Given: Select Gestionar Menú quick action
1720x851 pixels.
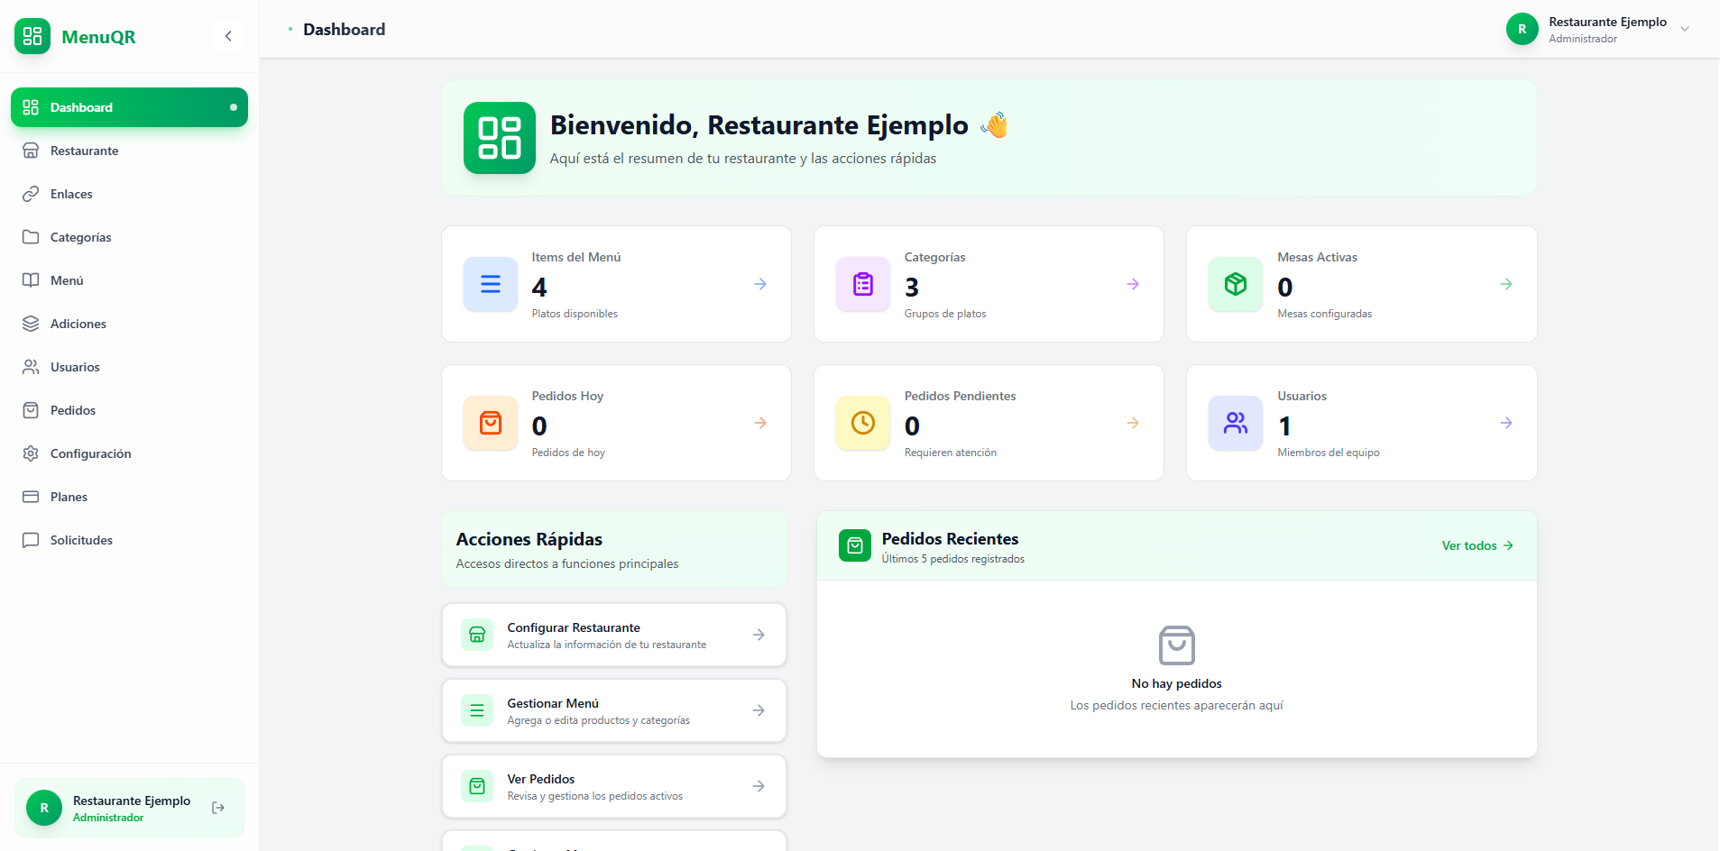Looking at the screenshot, I should point(614,710).
